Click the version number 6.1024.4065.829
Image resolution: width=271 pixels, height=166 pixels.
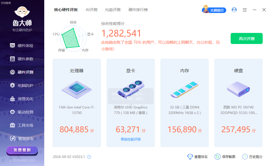22,160
